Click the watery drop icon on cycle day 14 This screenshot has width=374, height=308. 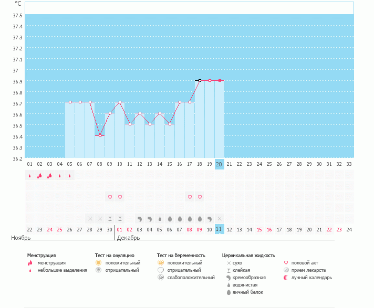(160, 218)
